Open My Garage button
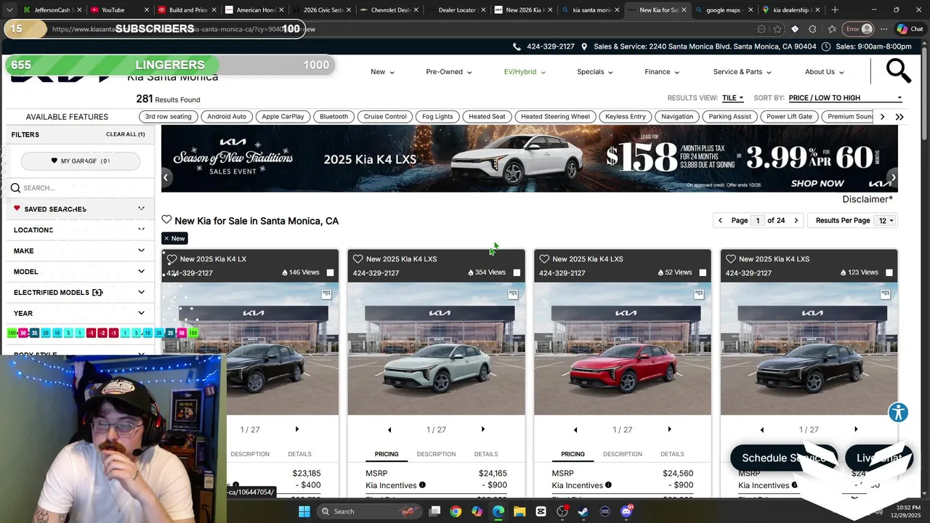Screen dimensions: 930x523 pos(80,161)
